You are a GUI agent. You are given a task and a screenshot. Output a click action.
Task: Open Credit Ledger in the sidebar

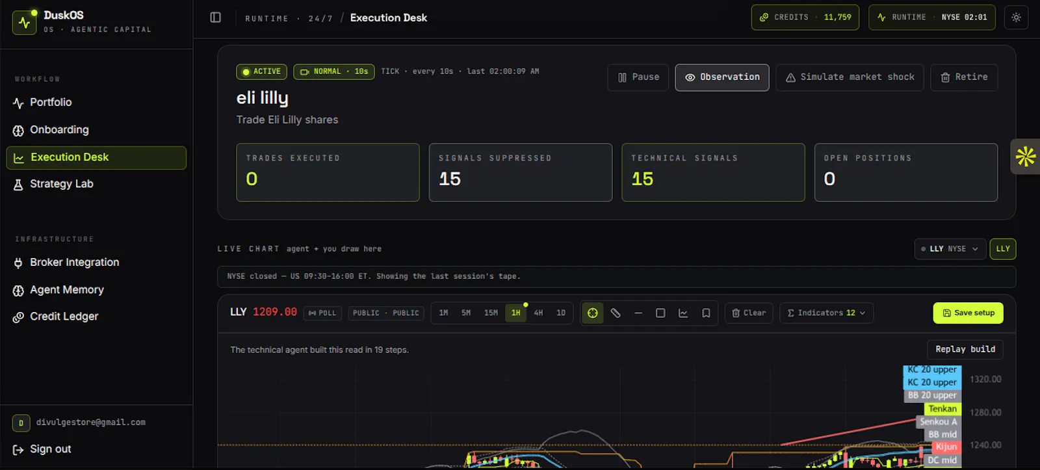coord(96,317)
